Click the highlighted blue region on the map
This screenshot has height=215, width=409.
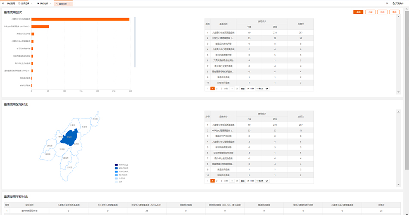[x=69, y=137]
